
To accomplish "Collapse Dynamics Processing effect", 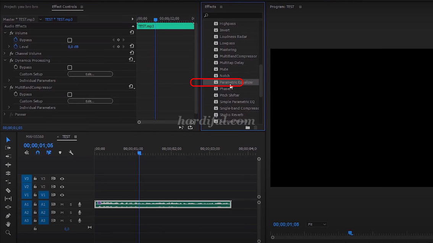I will coord(5,60).
